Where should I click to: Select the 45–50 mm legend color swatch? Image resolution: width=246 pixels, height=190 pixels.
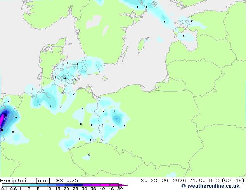pos(114,185)
